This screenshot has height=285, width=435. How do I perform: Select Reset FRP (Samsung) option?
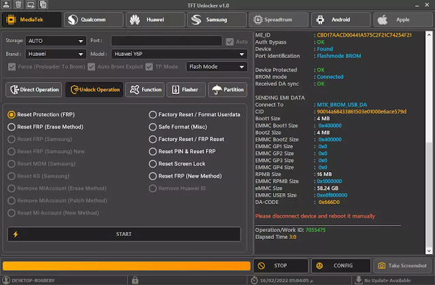point(40,139)
